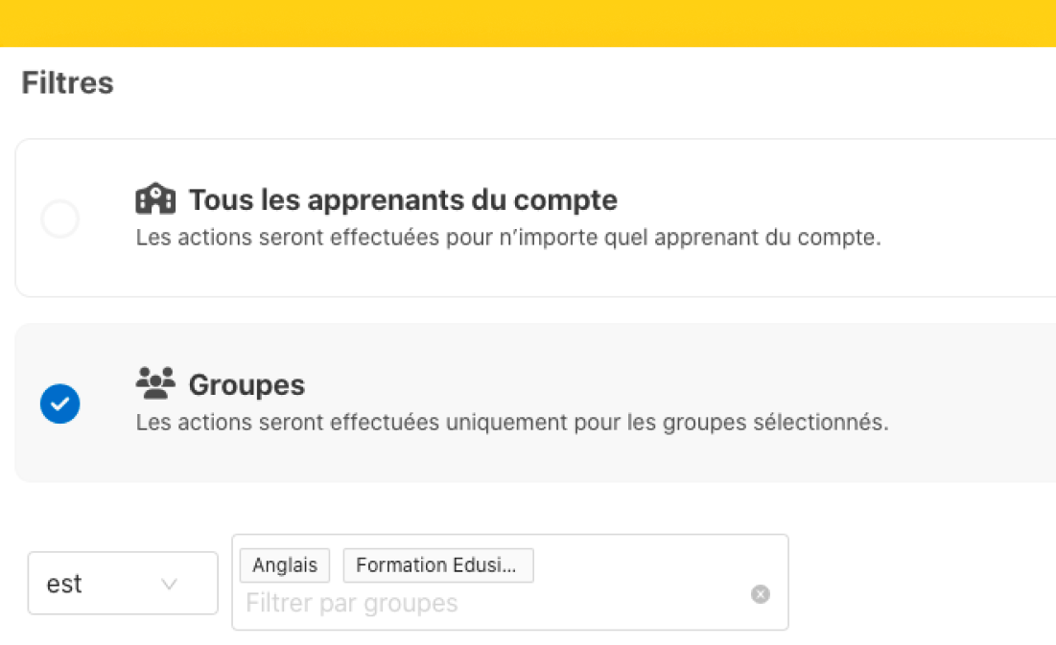Click the description about groupes sélectionnés

pos(512,422)
